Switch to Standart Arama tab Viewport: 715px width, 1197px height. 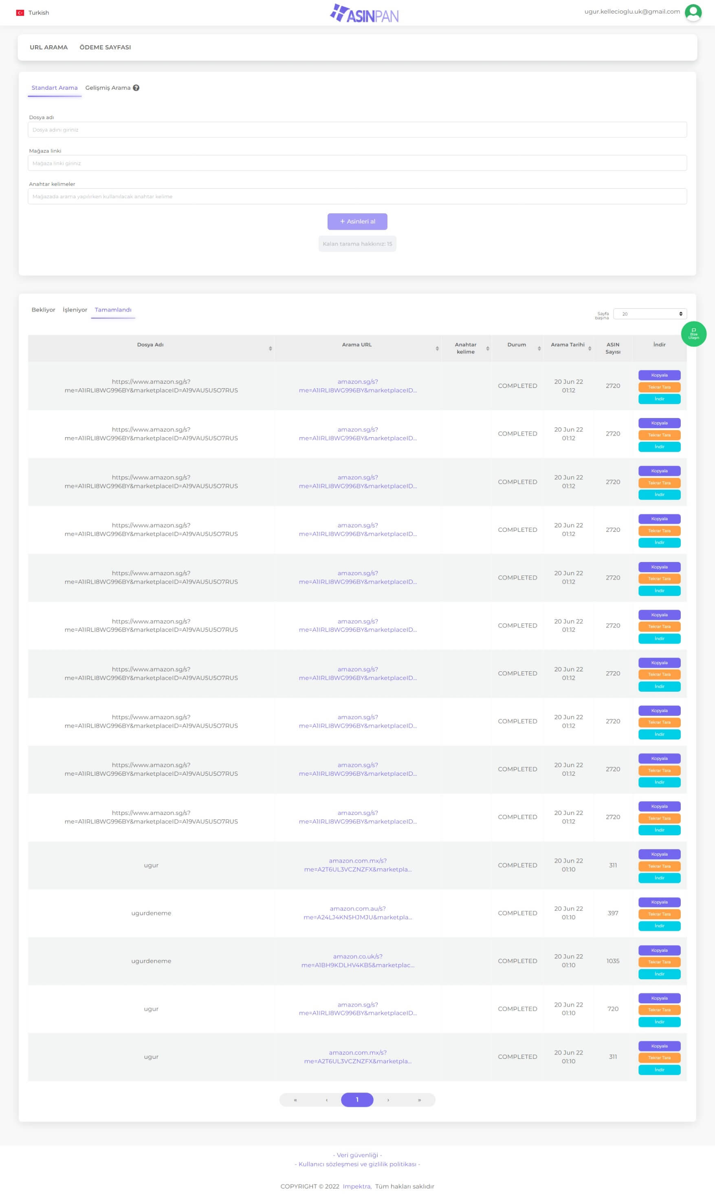click(x=55, y=88)
